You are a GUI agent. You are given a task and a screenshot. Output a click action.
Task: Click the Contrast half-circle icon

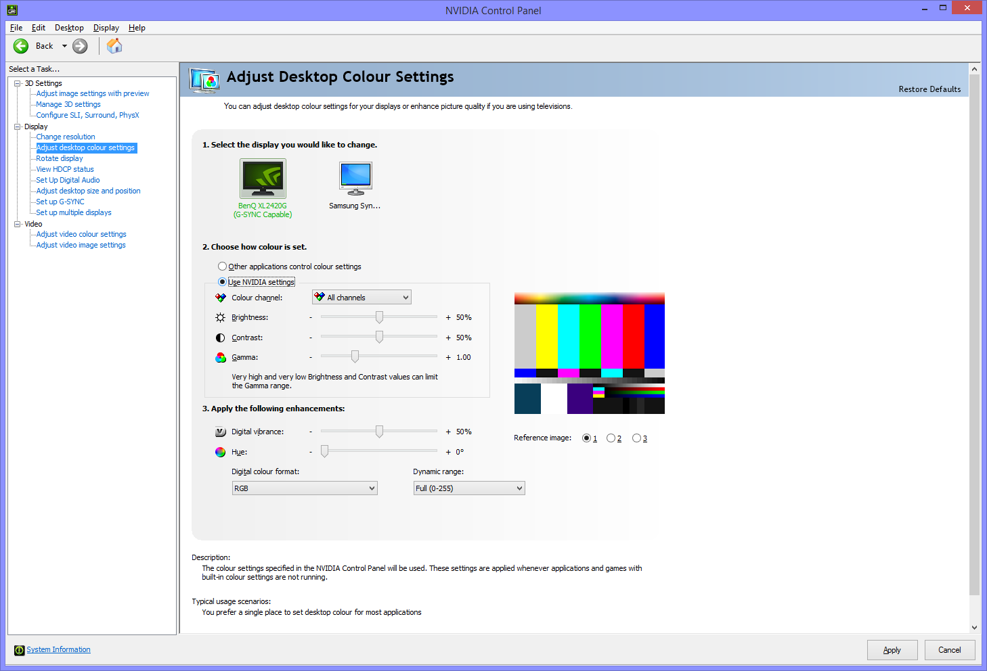pos(220,337)
